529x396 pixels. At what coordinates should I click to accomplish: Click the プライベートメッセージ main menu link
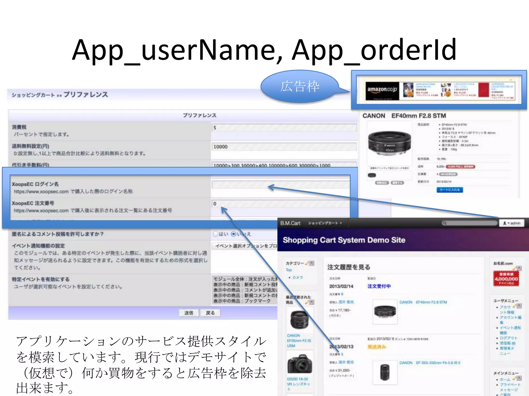(510, 387)
